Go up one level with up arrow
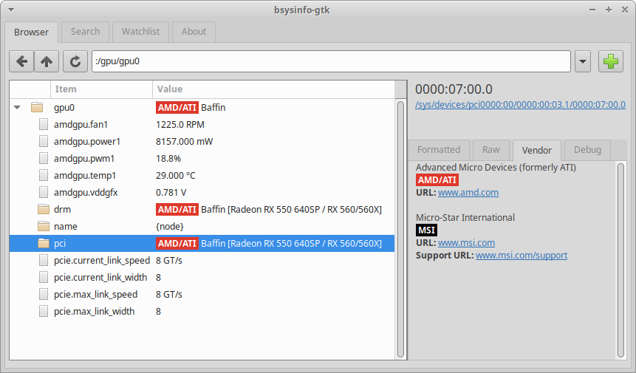This screenshot has height=373, width=636. tap(47, 61)
